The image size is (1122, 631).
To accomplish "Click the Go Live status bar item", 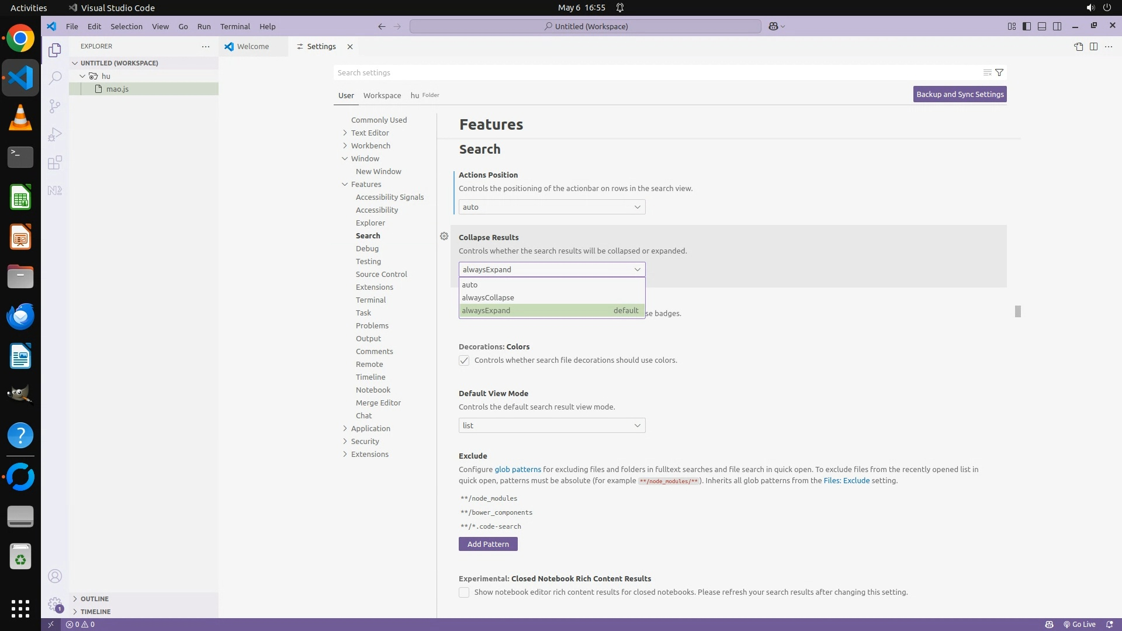I will point(1079,624).
